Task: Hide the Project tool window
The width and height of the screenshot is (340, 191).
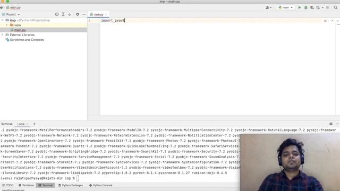Action: 84,14
